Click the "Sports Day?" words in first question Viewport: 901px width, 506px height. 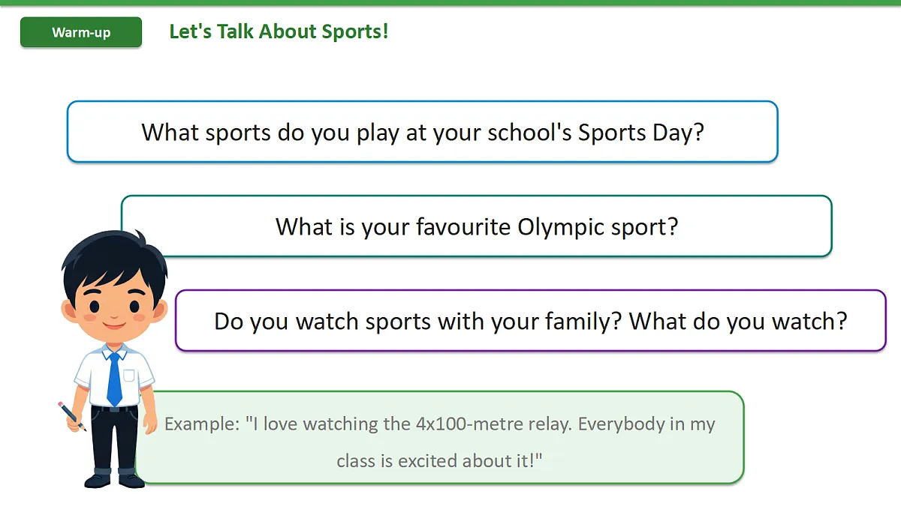[641, 133]
